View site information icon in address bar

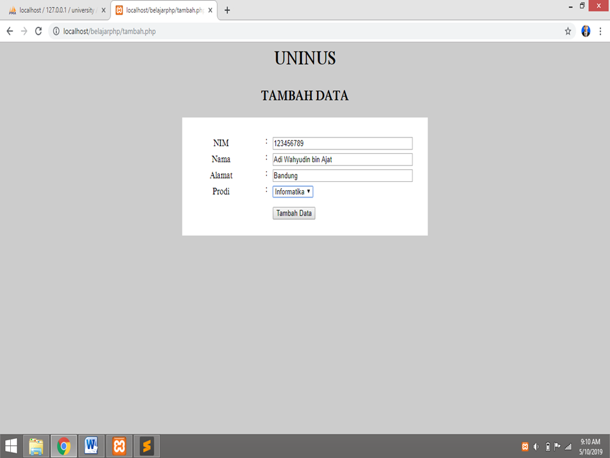57,31
